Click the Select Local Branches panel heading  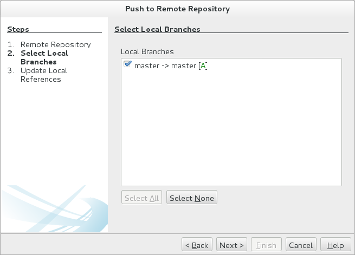pos(157,29)
